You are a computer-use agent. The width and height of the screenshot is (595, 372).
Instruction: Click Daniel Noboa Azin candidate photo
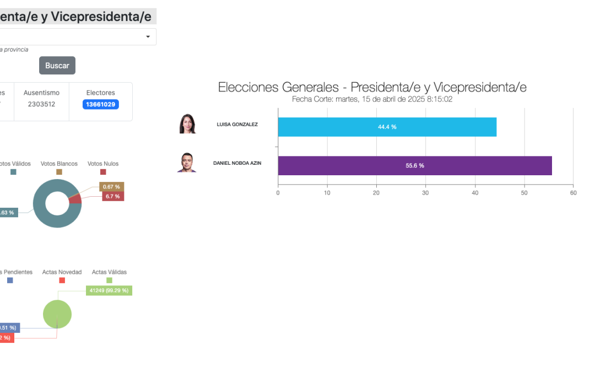[x=187, y=163]
